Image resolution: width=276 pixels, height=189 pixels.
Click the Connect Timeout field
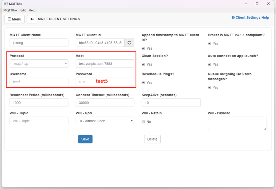click(x=105, y=103)
